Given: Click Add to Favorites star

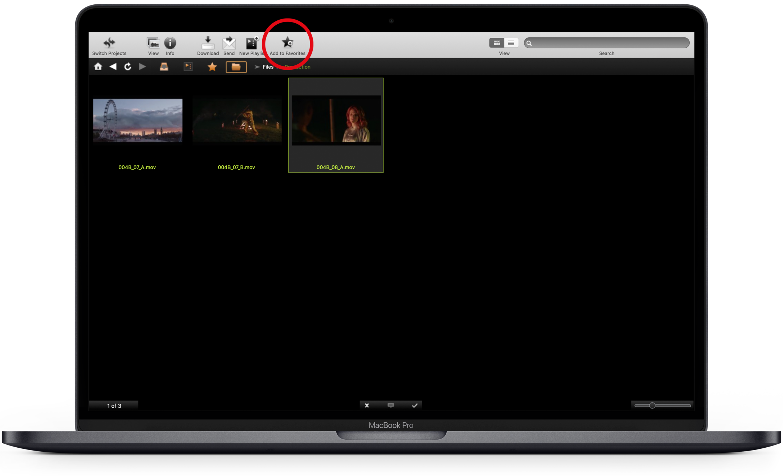Looking at the screenshot, I should (288, 43).
